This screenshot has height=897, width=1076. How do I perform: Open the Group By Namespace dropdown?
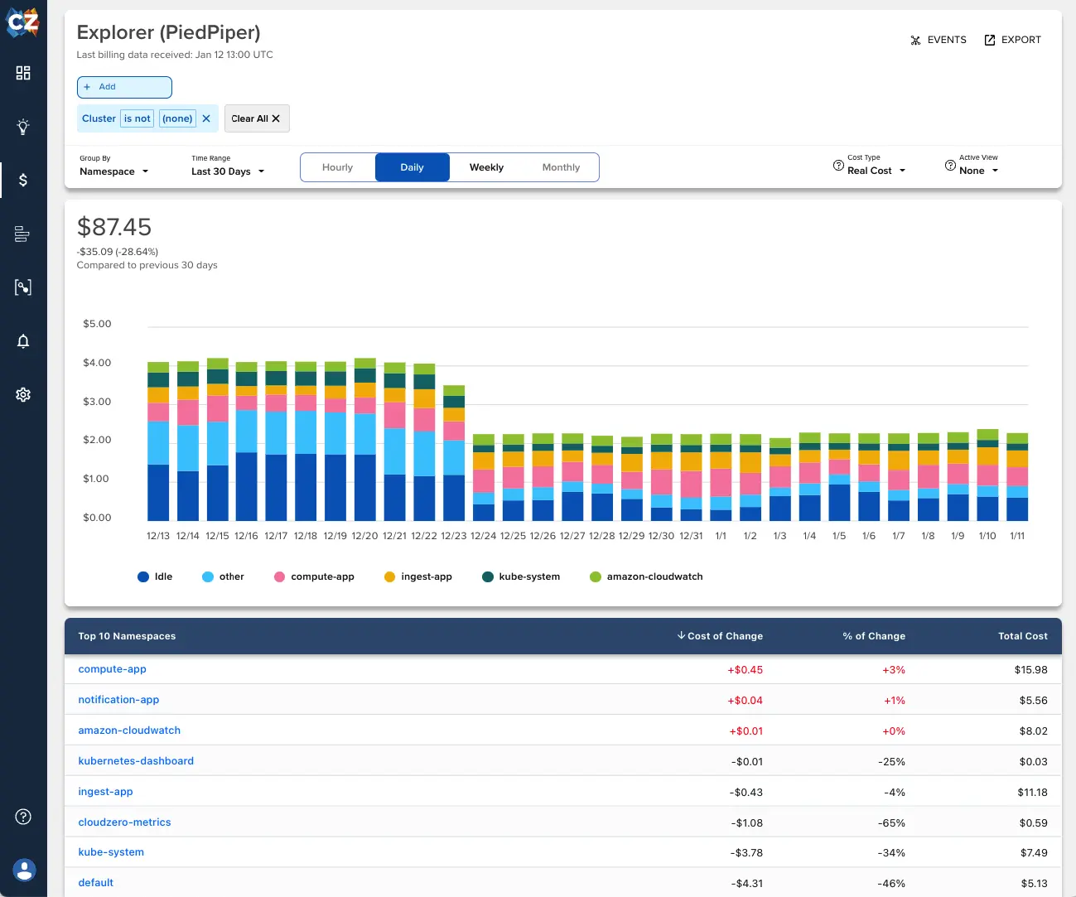pyautogui.click(x=113, y=171)
